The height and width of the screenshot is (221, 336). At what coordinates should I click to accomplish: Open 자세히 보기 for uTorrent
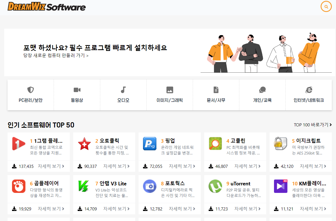247,209
